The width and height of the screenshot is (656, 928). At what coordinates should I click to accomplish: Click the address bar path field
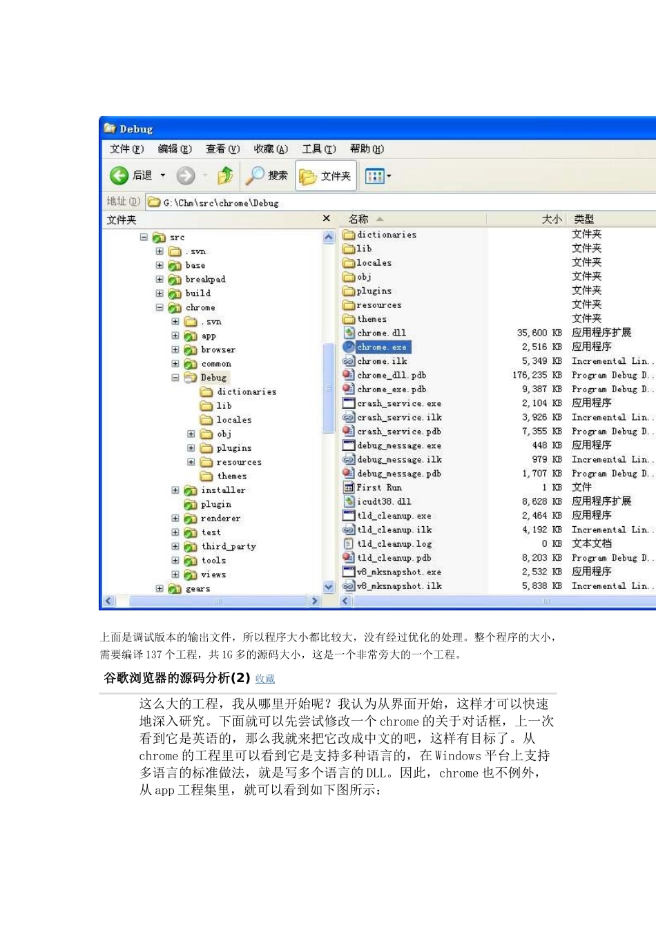(401, 202)
